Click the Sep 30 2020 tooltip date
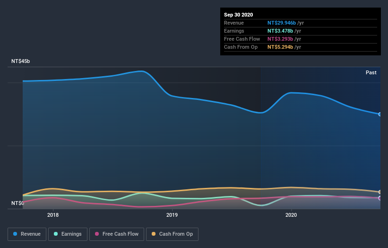Image resolution: width=388 pixels, height=248 pixels. click(x=238, y=15)
